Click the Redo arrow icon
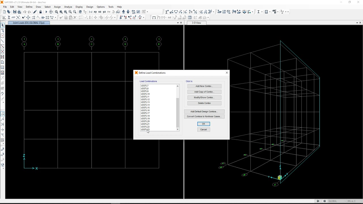This screenshot has width=363, height=204. click(29, 12)
